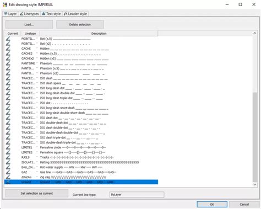Click the icon for ISO double-dash dot row

[x=8, y=123]
